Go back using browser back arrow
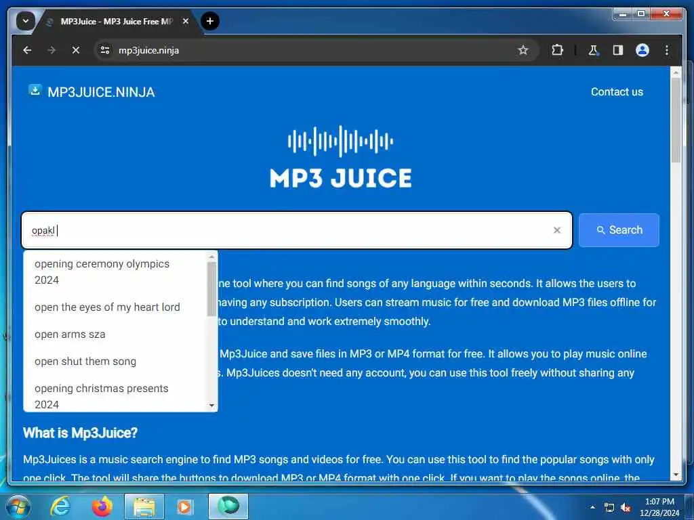Viewport: 694px width, 520px height. click(27, 50)
